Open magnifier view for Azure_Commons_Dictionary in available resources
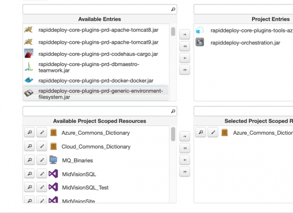 29,133
